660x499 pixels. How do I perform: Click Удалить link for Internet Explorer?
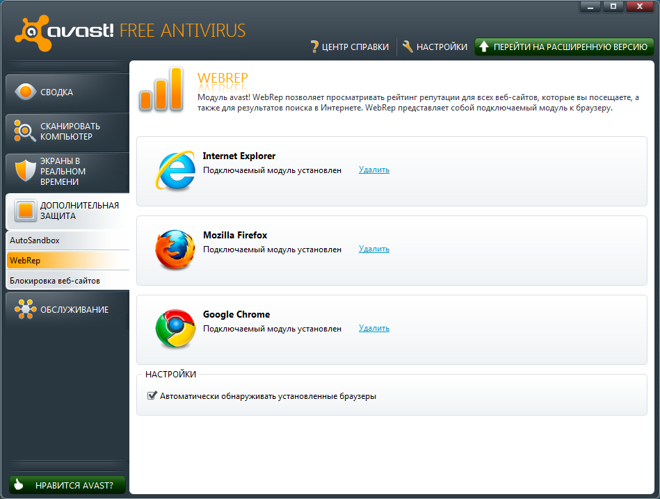[374, 170]
